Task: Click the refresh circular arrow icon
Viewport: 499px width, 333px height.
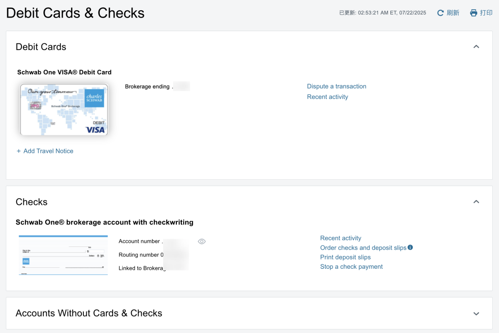Action: (x=441, y=13)
